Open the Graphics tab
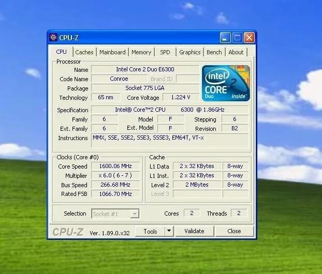The image size is (322, 274). (x=190, y=52)
